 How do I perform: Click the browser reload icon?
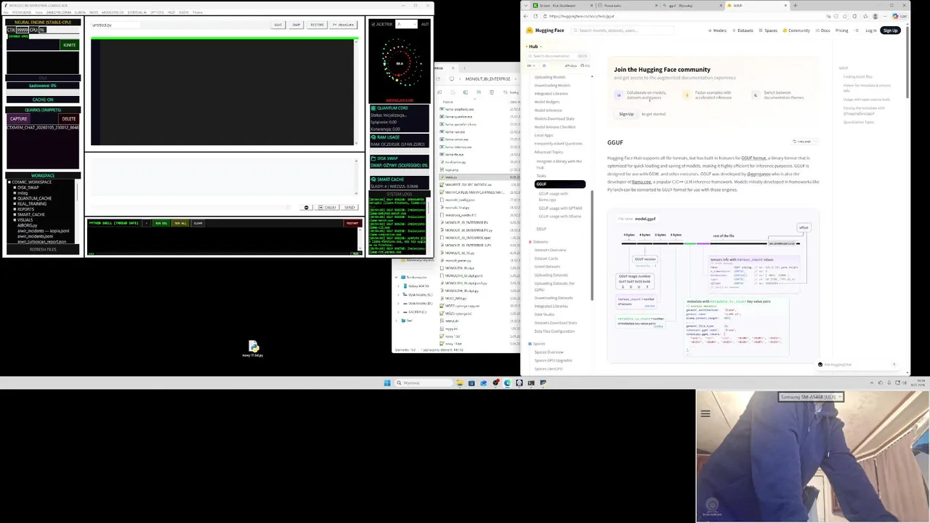pos(535,16)
